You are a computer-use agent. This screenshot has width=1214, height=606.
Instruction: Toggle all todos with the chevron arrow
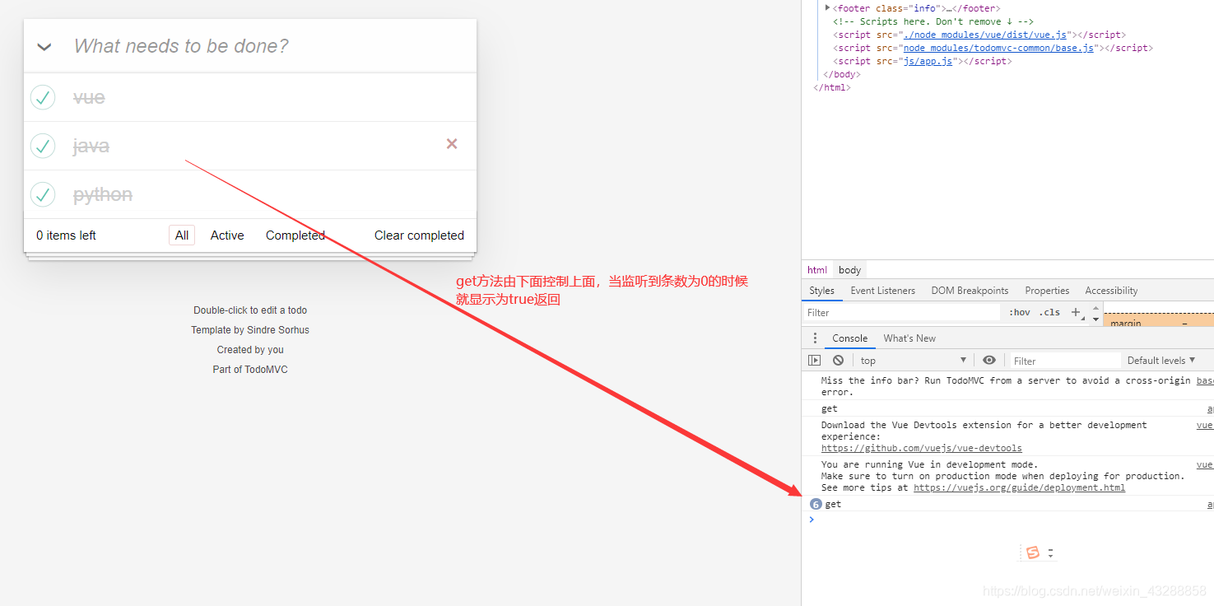coord(44,47)
